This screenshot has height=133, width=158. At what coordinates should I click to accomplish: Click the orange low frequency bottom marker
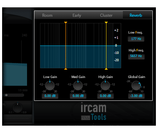(66, 69)
